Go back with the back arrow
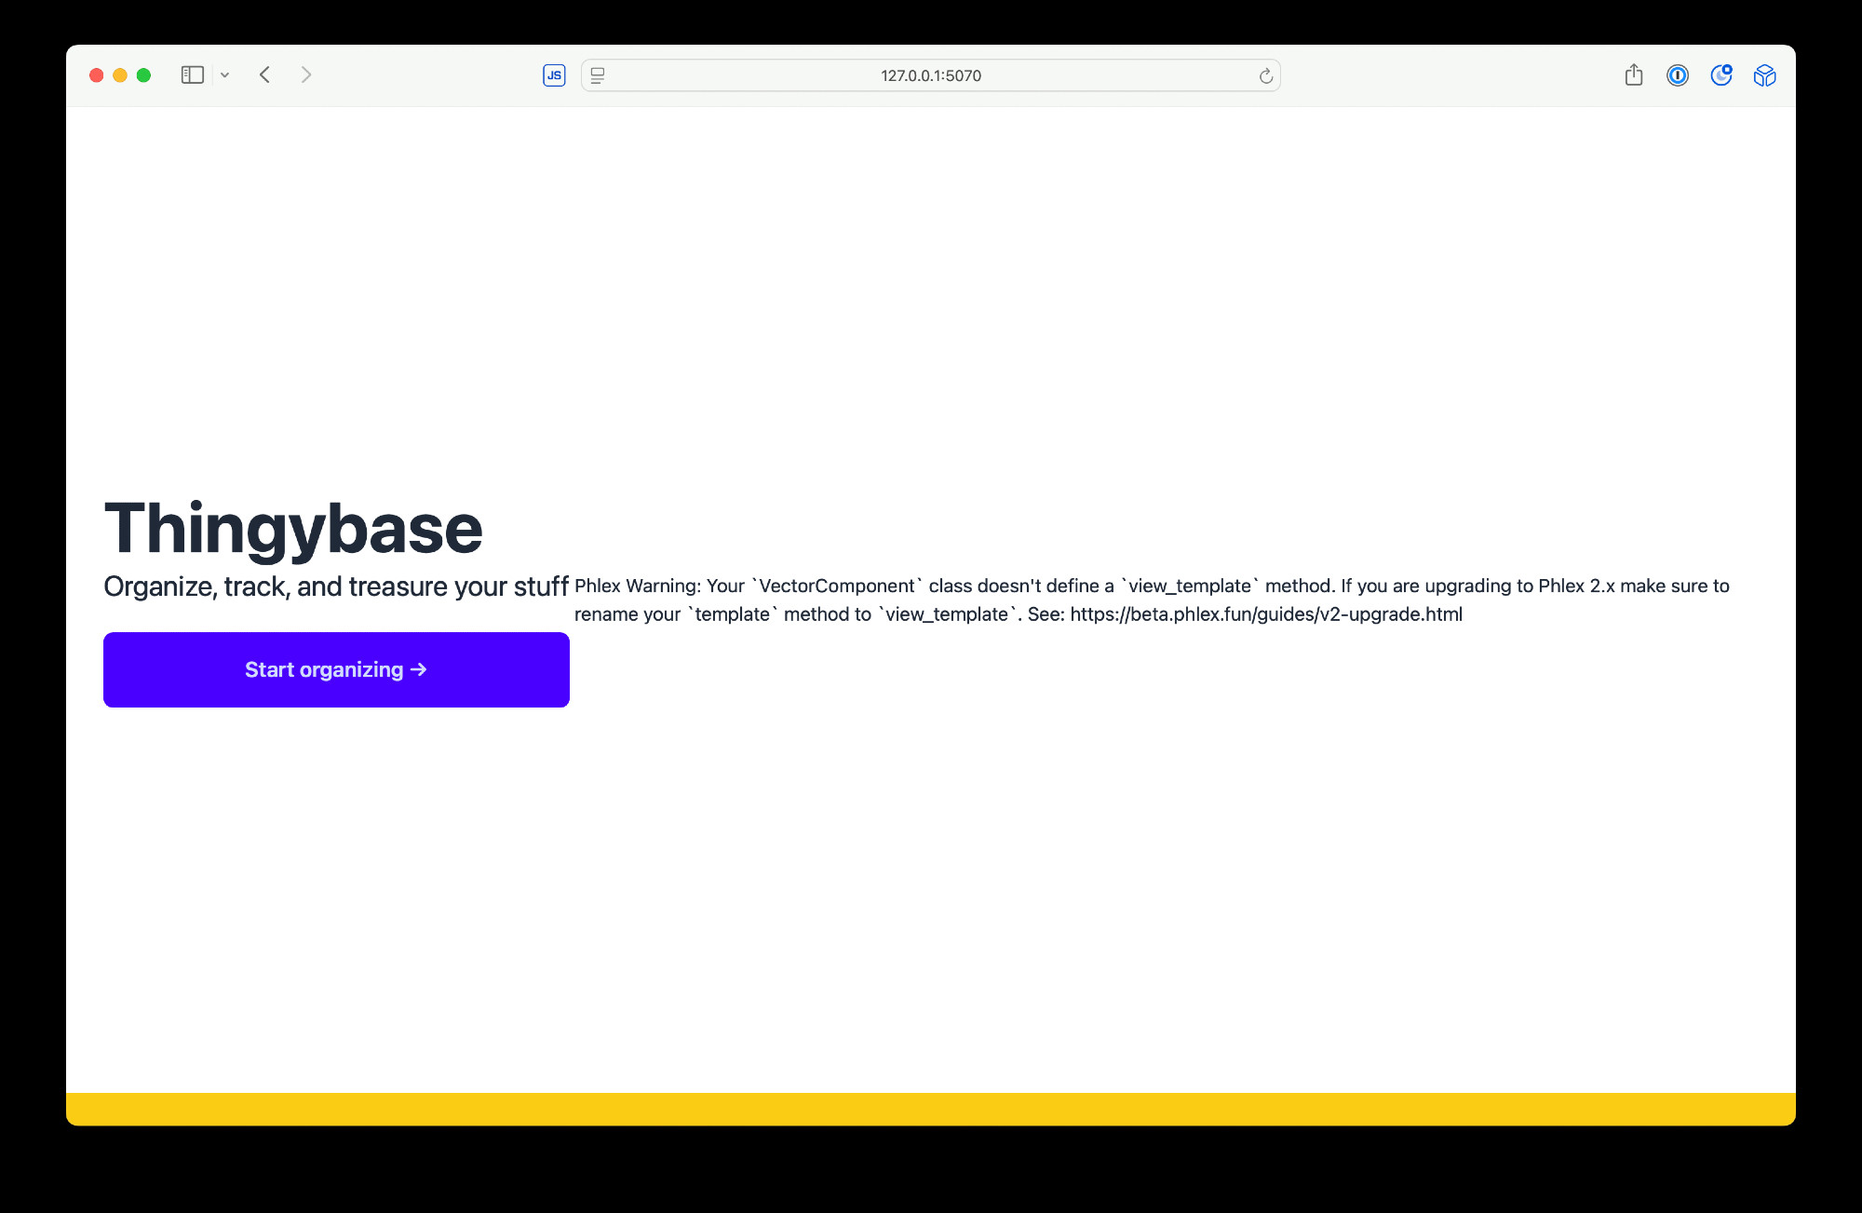The image size is (1862, 1213). point(265,74)
